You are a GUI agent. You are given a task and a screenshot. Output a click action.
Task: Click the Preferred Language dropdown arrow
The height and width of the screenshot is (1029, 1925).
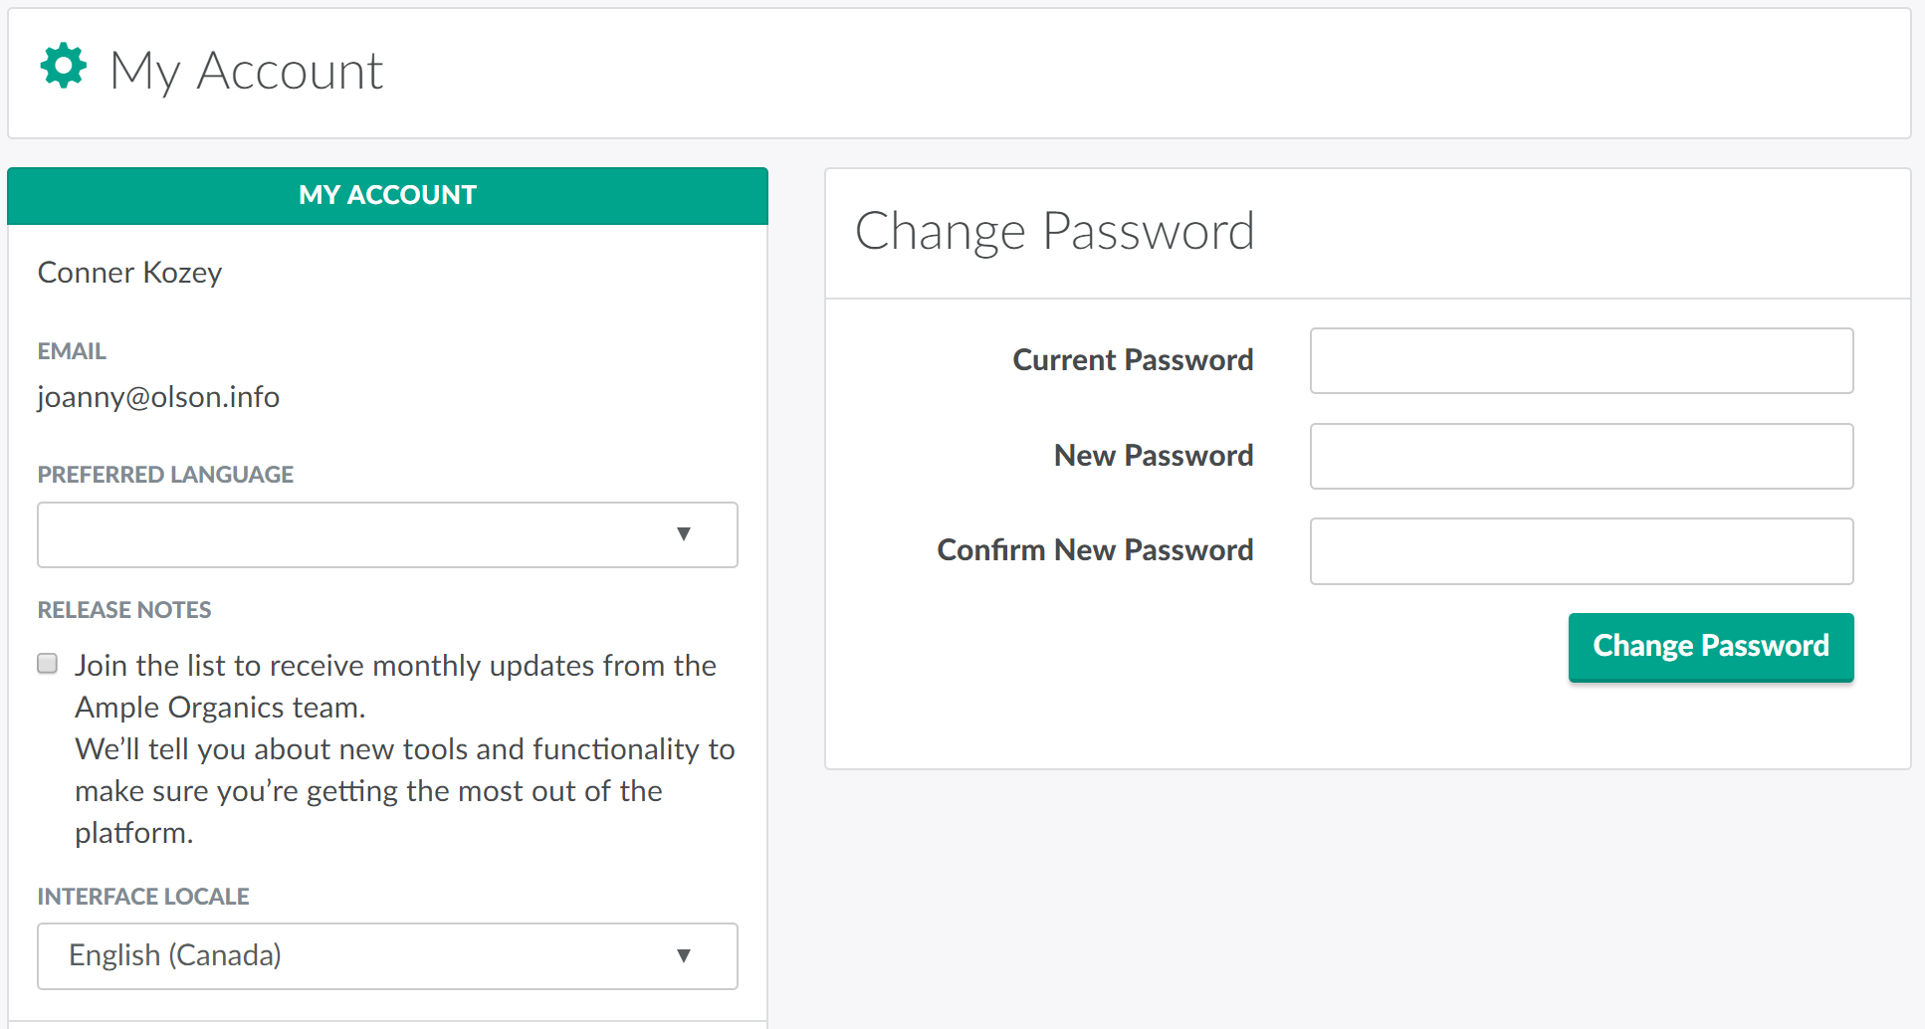coord(684,534)
